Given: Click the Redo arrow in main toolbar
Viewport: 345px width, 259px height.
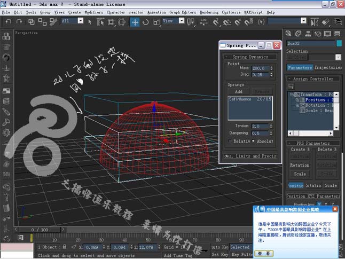Looking at the screenshot, I should pos(19,21).
